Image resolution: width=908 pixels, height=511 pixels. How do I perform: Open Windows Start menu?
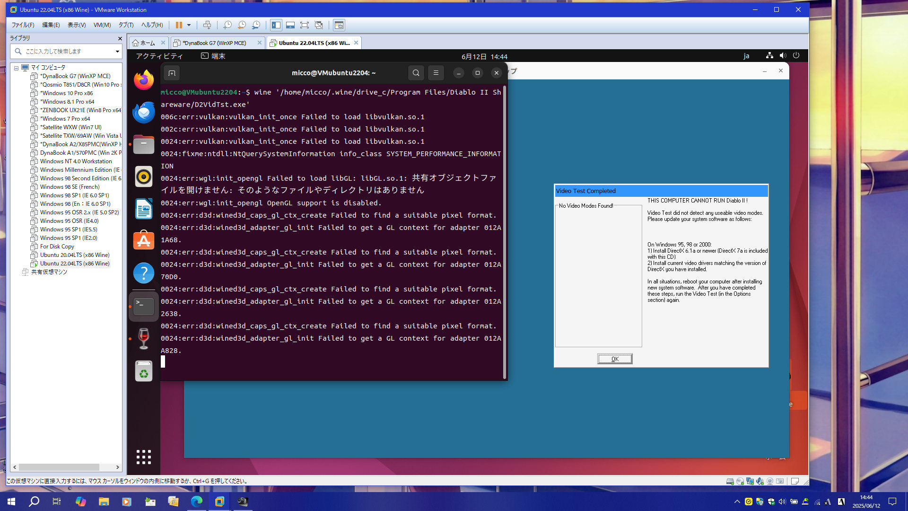click(11, 502)
